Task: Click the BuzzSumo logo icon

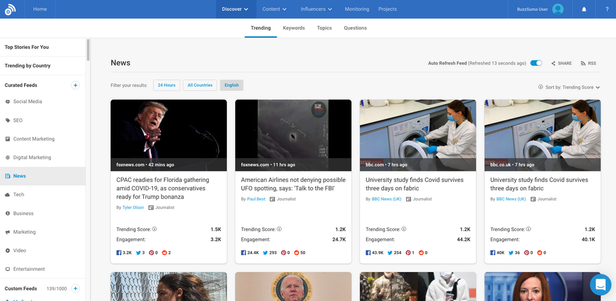Action: click(x=10, y=9)
